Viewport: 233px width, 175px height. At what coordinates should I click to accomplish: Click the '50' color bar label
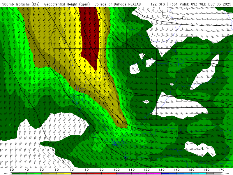point(42,170)
